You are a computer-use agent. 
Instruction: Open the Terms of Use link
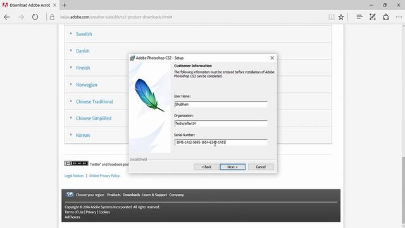coord(74,212)
